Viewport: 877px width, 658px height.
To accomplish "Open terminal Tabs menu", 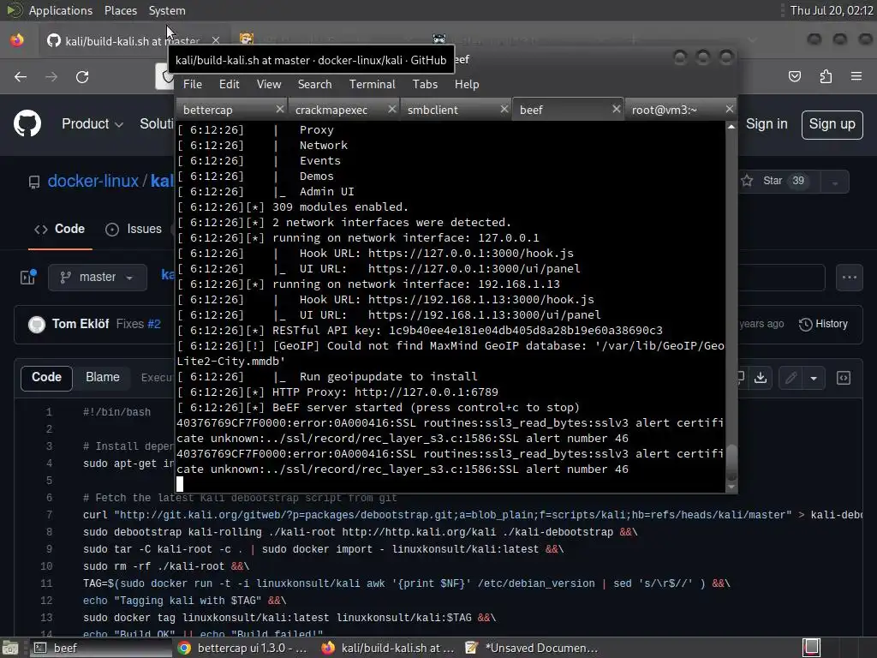I will [425, 84].
